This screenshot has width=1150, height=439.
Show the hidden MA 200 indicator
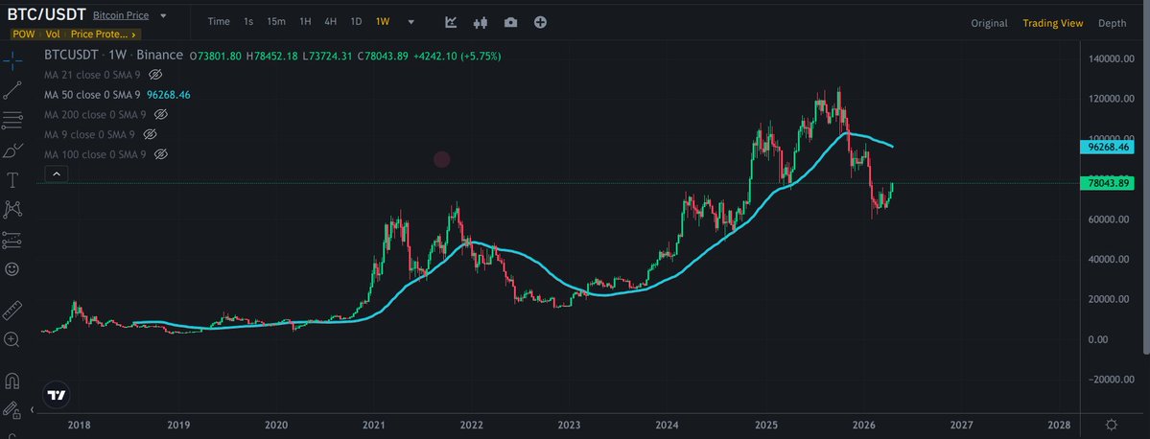pyautogui.click(x=161, y=114)
